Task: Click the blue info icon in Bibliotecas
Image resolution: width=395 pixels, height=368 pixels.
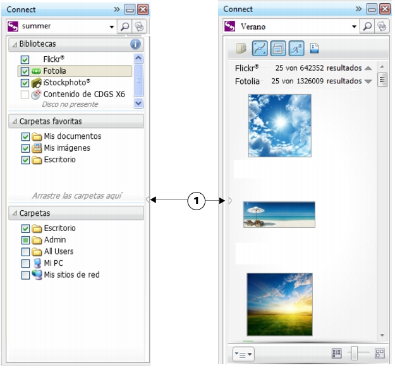Action: (x=135, y=44)
